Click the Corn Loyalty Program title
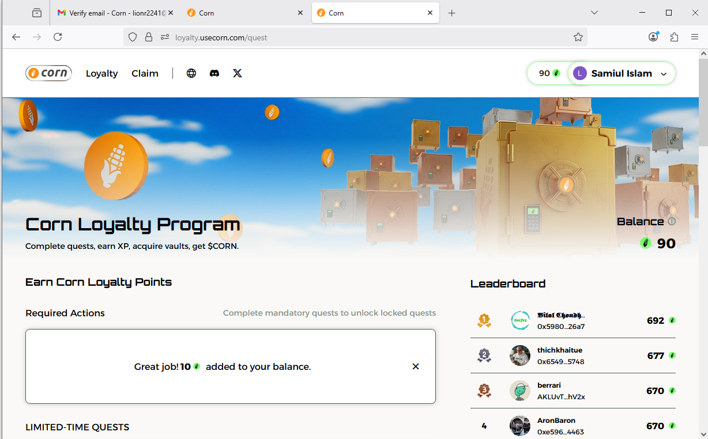 point(133,224)
